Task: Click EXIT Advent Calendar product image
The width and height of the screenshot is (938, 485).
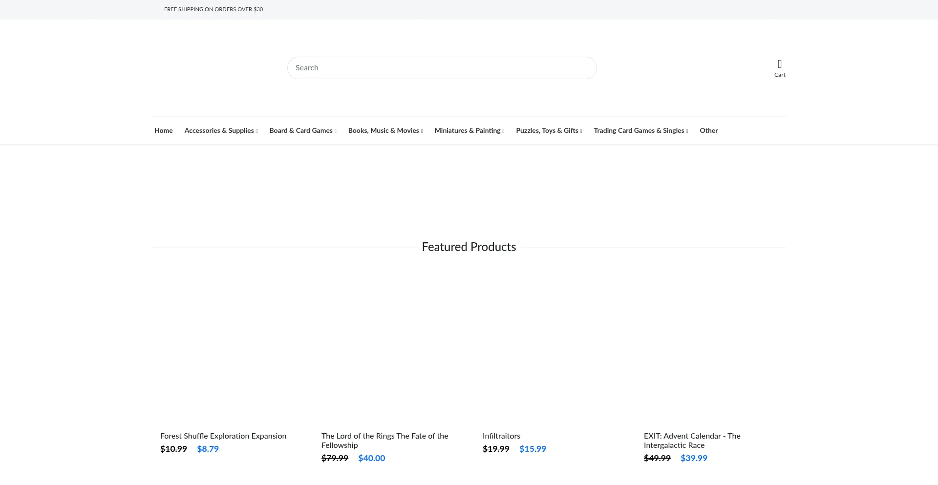Action: [x=711, y=347]
